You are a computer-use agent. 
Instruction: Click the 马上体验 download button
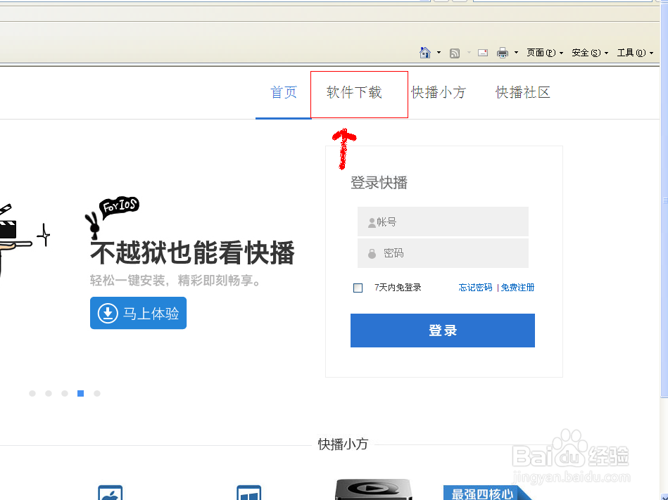(139, 313)
